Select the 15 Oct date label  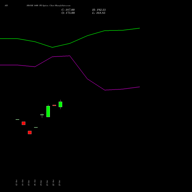point(29,183)
